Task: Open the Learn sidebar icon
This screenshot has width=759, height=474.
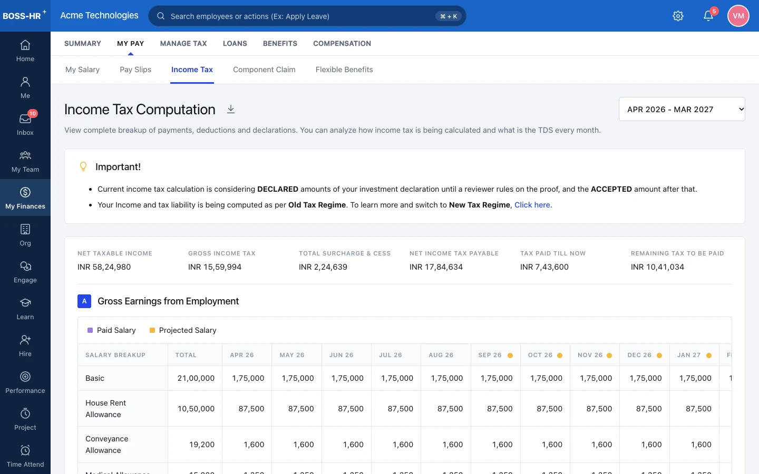Action: [x=25, y=303]
